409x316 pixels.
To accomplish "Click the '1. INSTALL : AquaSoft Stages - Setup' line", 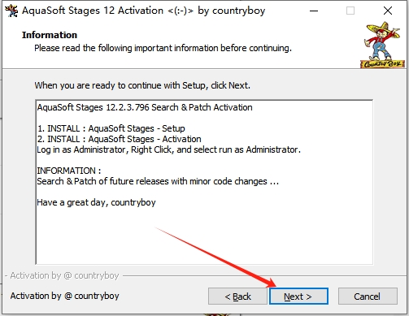I will pos(111,128).
